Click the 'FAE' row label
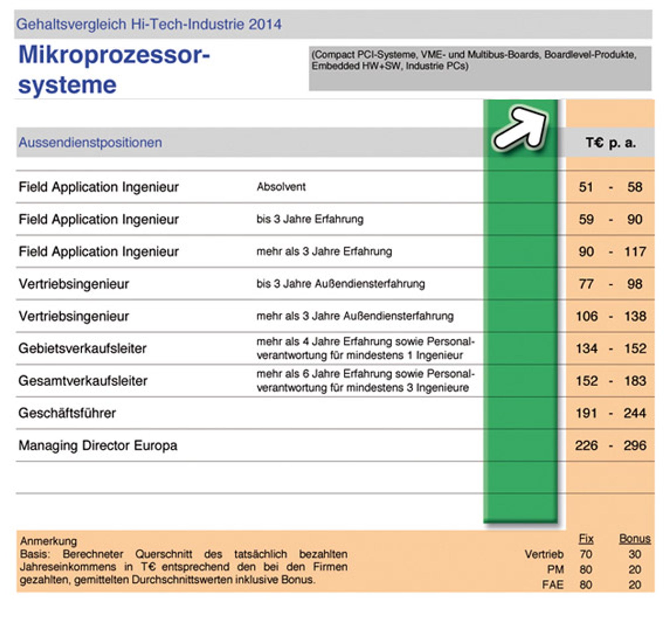The image size is (664, 617). tap(553, 584)
